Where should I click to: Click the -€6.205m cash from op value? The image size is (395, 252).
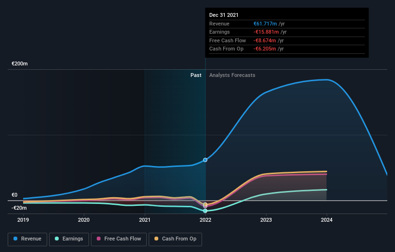(x=265, y=49)
